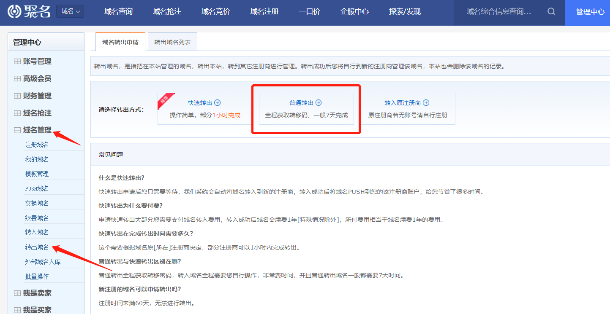Screen dimensions: 610x314
Task: Expand 我是买家 in the sidebar
Action: 37,310
